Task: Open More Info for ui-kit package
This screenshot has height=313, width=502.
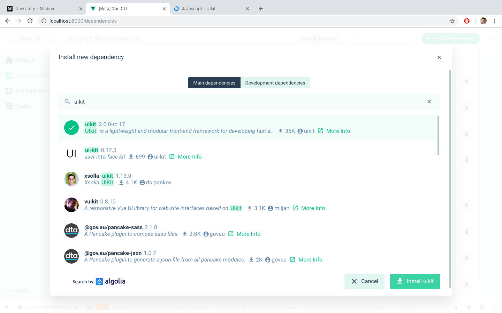Action: coord(190,157)
